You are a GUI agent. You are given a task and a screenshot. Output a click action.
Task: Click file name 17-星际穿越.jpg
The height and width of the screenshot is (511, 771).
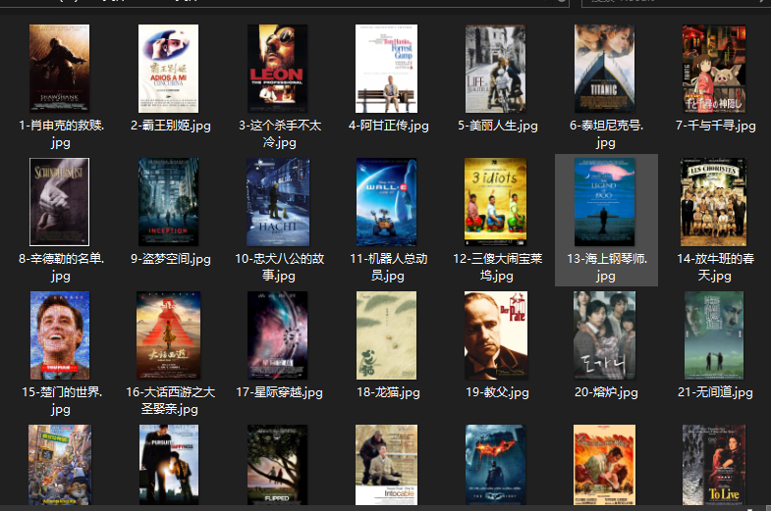click(x=279, y=392)
